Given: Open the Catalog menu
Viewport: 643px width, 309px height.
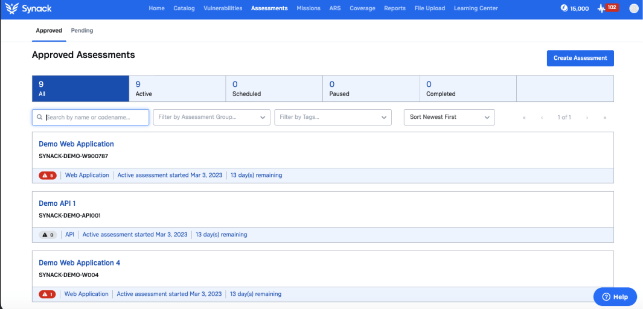Looking at the screenshot, I should (184, 8).
